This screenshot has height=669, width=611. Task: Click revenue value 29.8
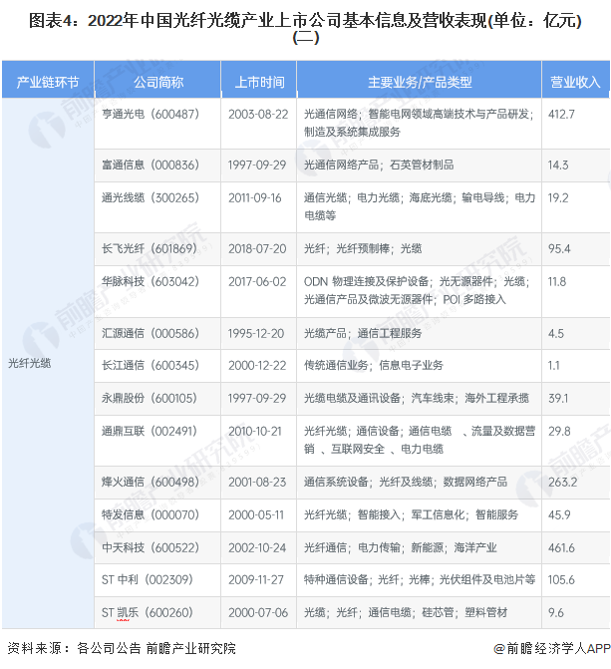coord(559,431)
